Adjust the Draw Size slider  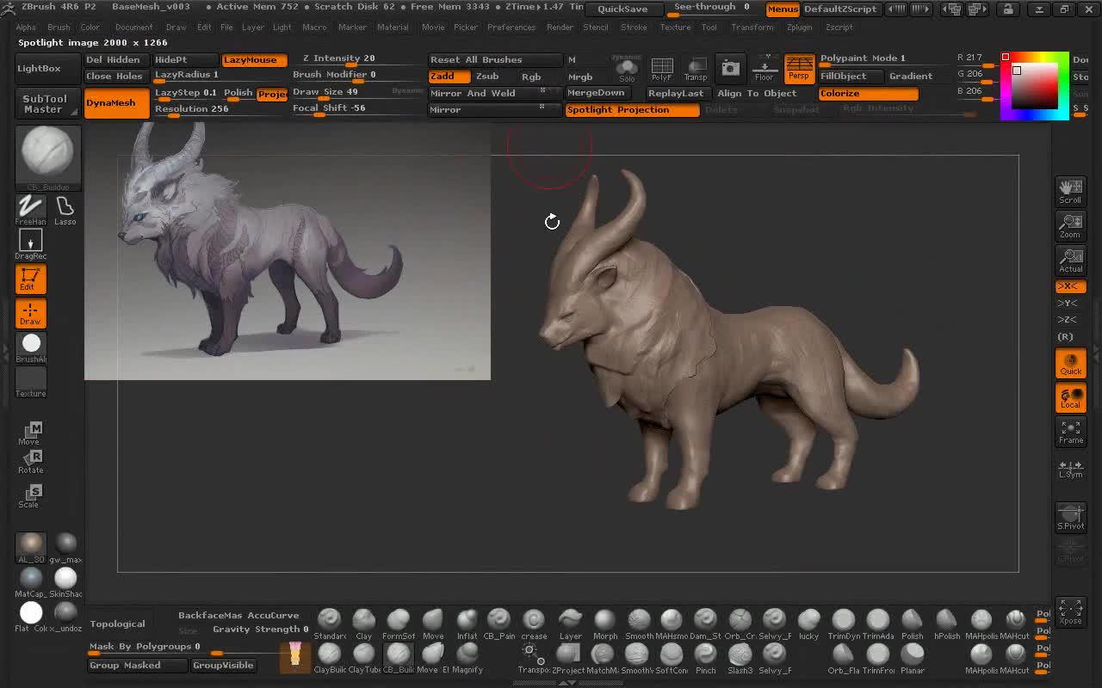[356, 93]
